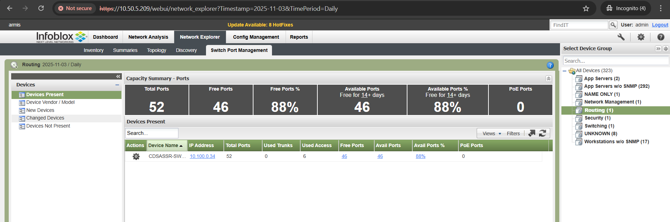Collapse the All Devices tree node
The width and height of the screenshot is (670, 222).
coord(565,71)
